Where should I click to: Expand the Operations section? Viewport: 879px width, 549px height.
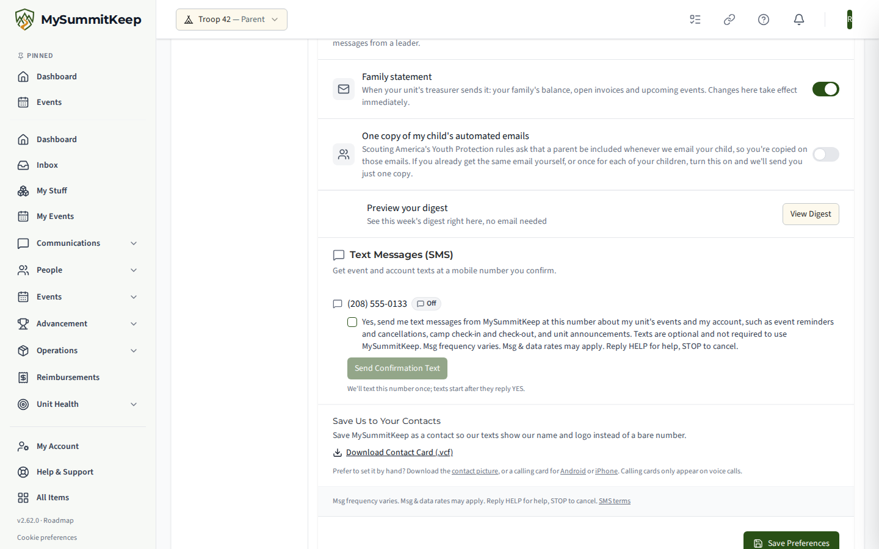pos(78,351)
